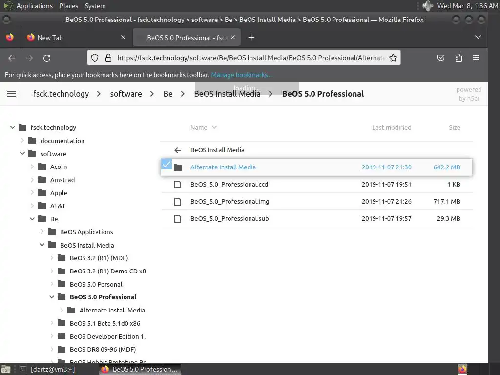Go to BeOS Install Media breadcrumb
The width and height of the screenshot is (500, 375).
(228, 94)
